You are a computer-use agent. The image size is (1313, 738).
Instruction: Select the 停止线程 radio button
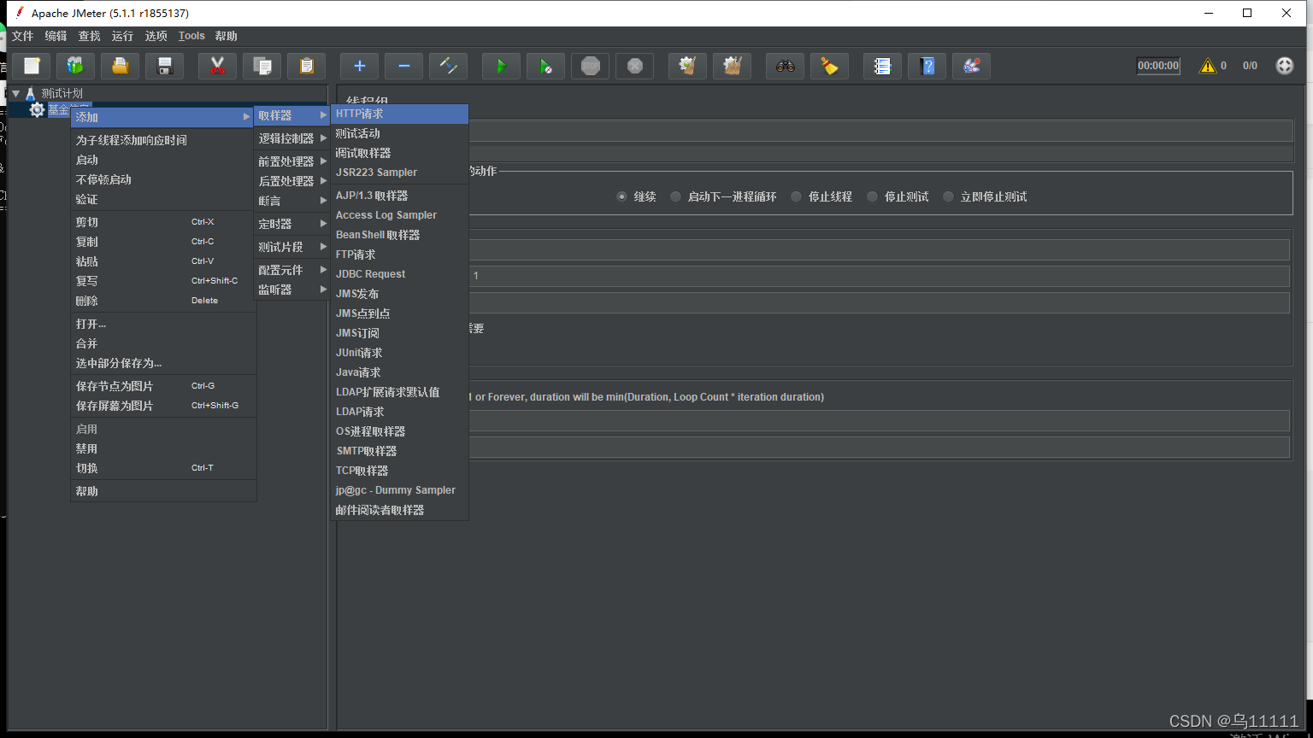[x=797, y=196]
